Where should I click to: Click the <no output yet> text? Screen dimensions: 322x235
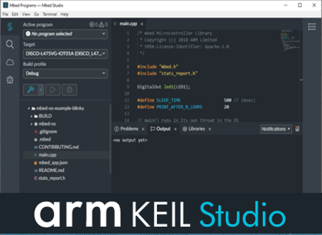point(130,140)
